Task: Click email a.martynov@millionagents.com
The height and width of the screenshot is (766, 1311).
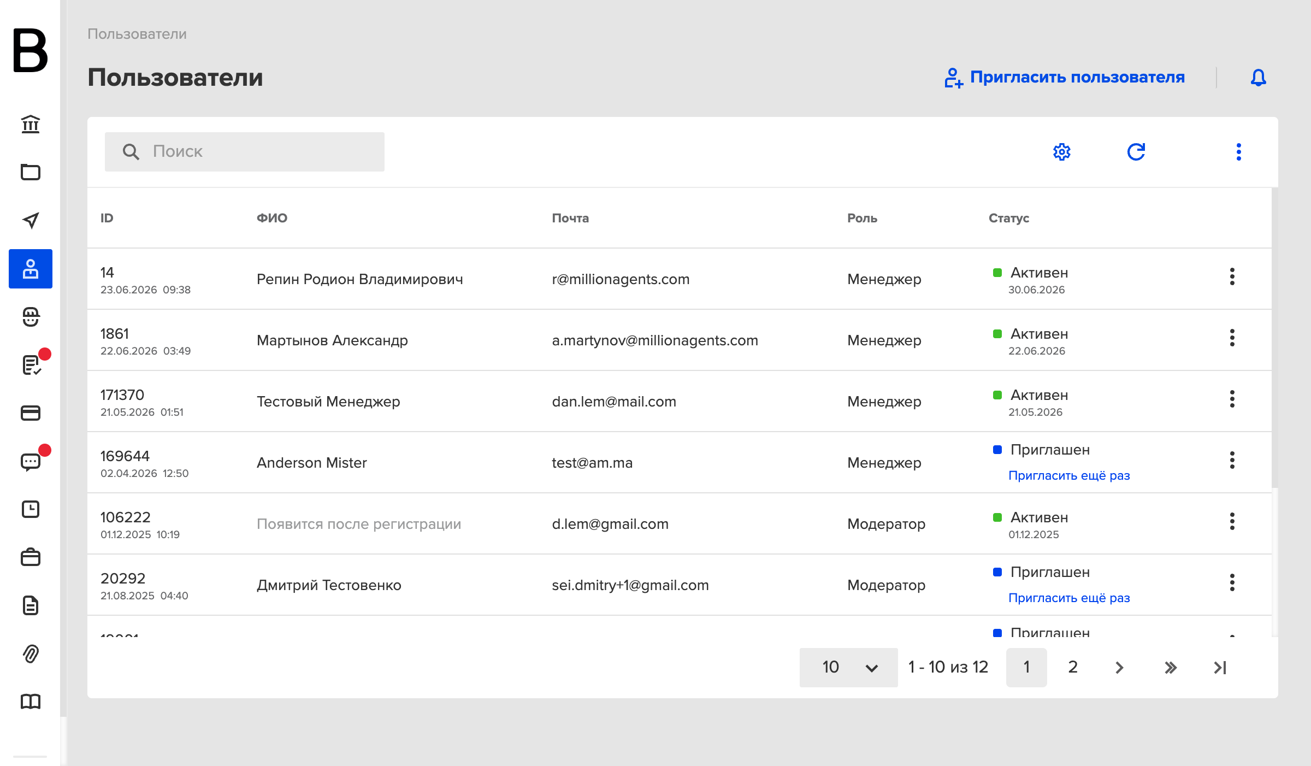Action: (x=655, y=340)
